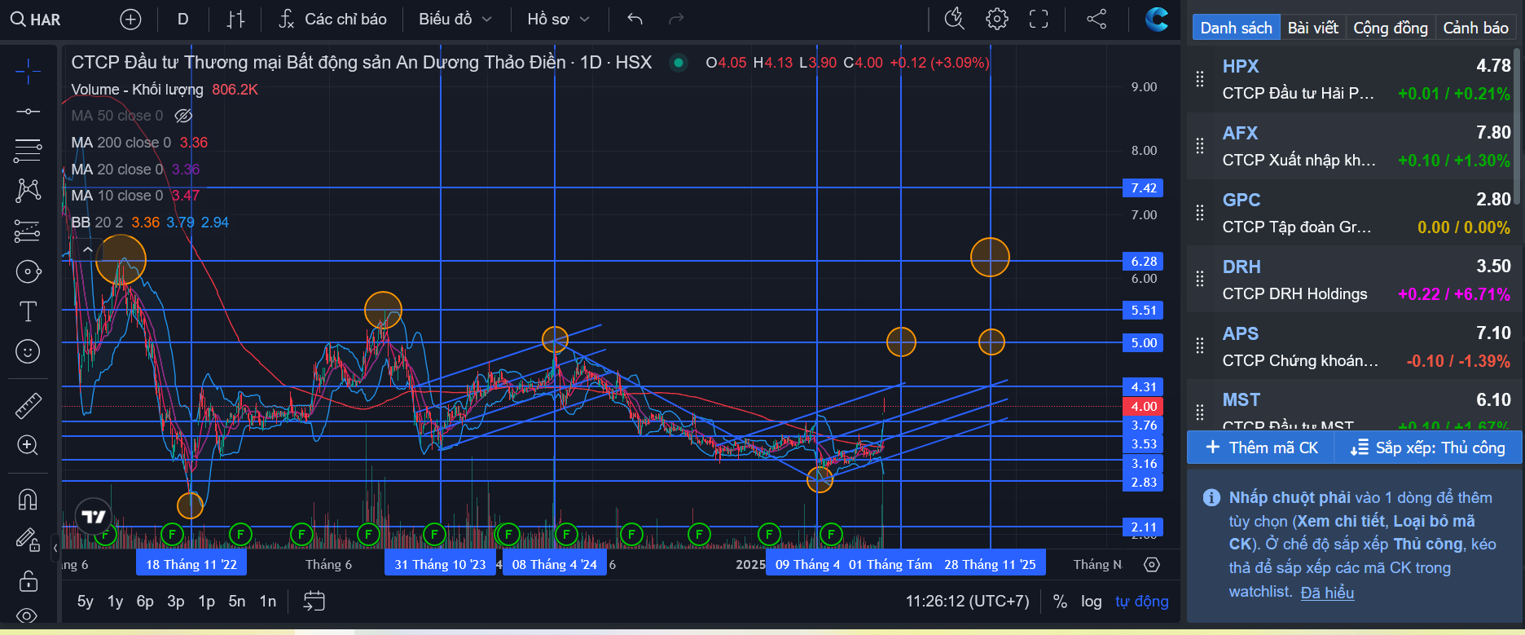Open time axis settings icon
The image size is (1525, 635).
click(1152, 564)
